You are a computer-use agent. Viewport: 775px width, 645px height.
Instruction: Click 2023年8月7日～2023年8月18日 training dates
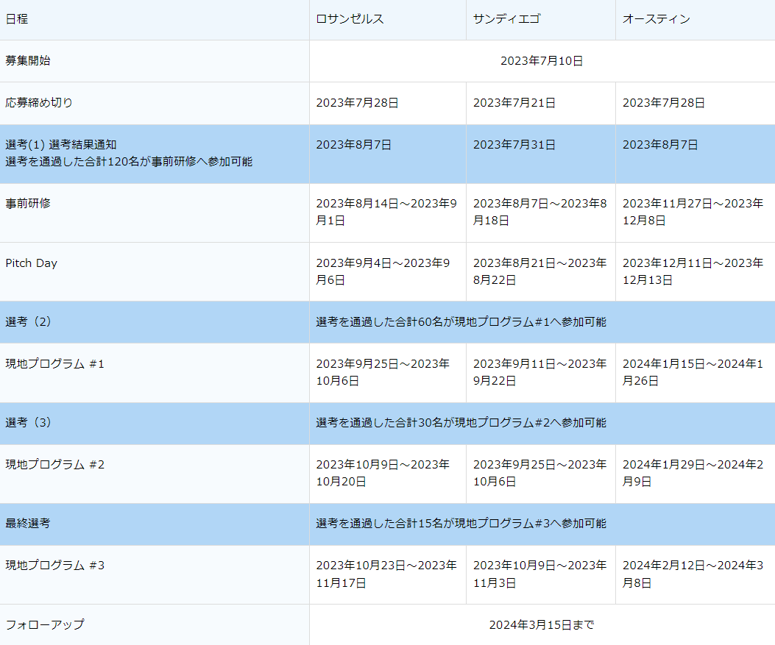coord(539,212)
